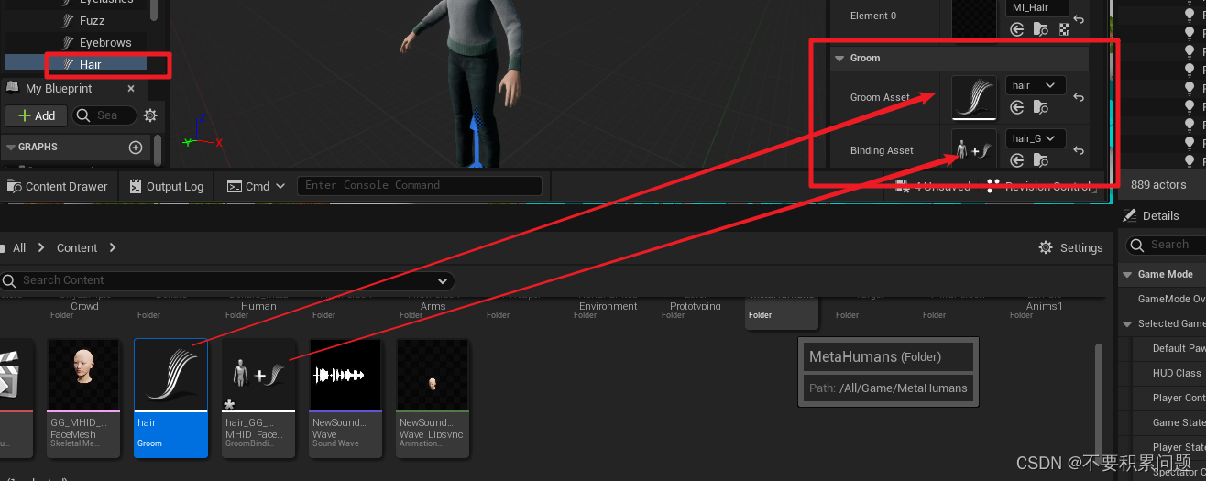Open My Blueprint settings gear

point(150,115)
